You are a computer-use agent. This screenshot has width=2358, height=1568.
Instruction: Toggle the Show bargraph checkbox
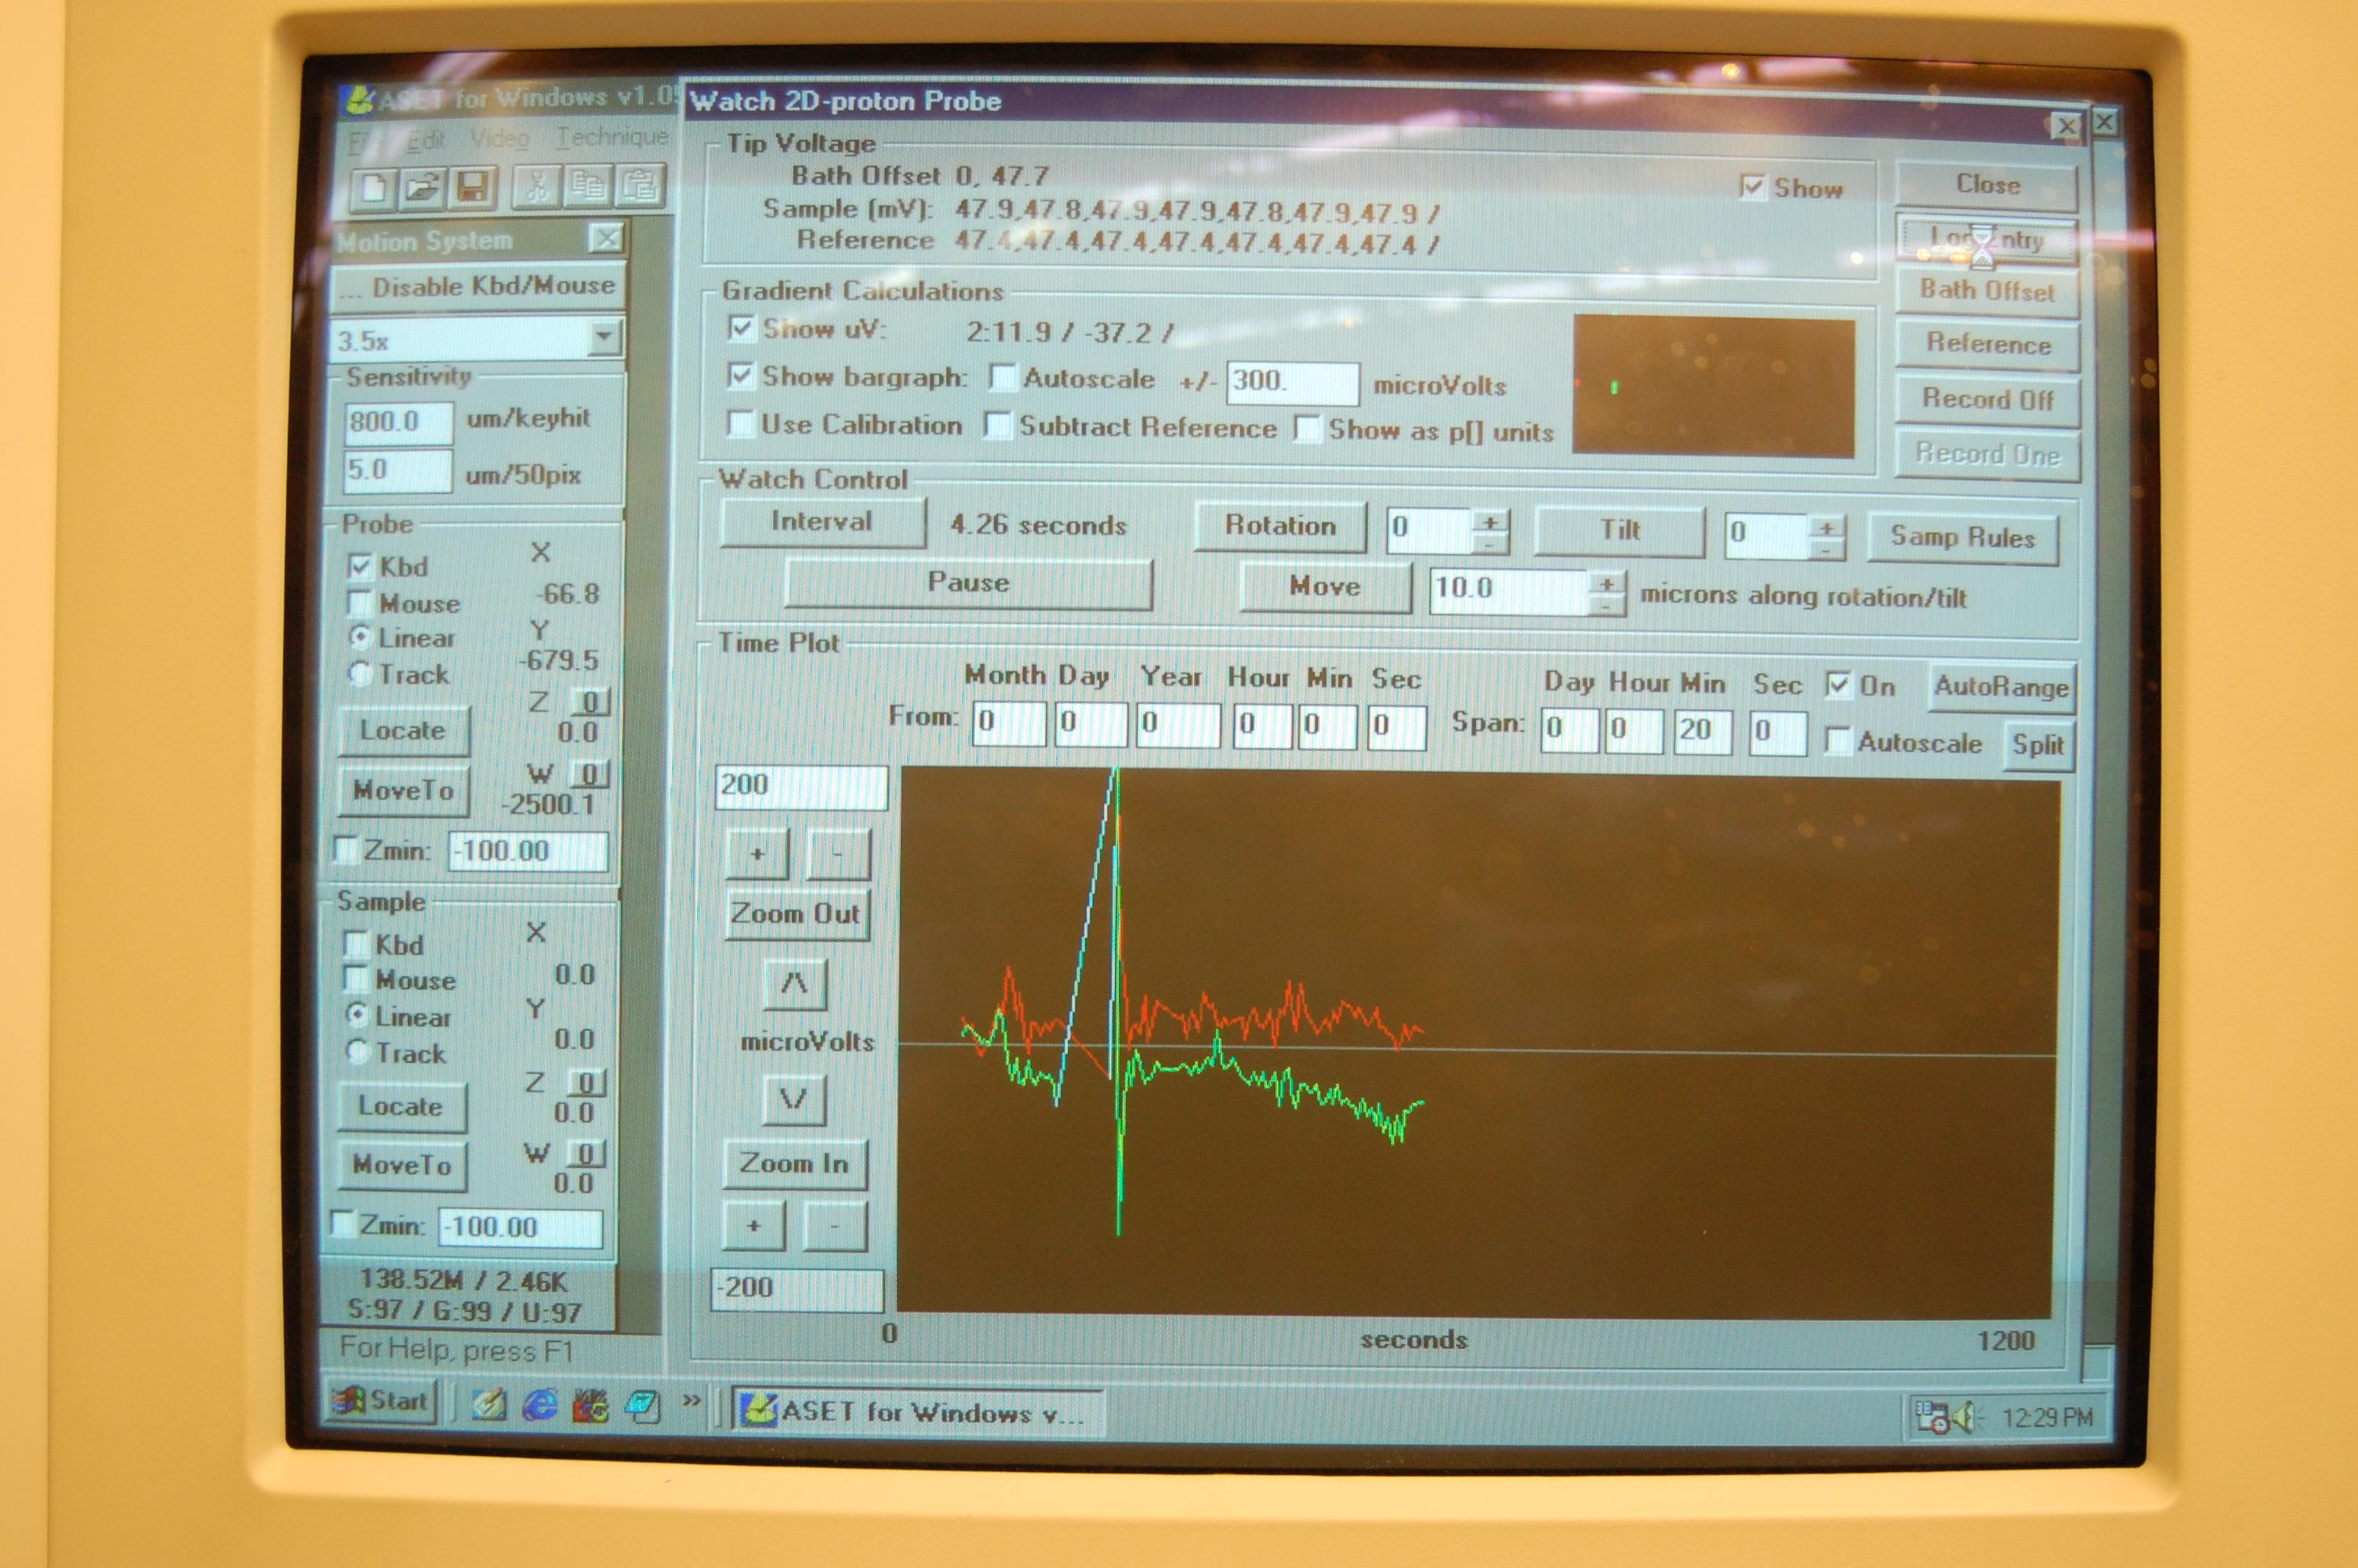740,375
